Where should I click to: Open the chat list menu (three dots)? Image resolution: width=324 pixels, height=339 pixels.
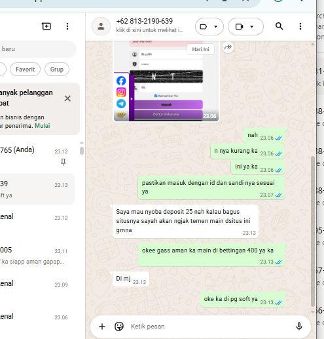point(67,26)
